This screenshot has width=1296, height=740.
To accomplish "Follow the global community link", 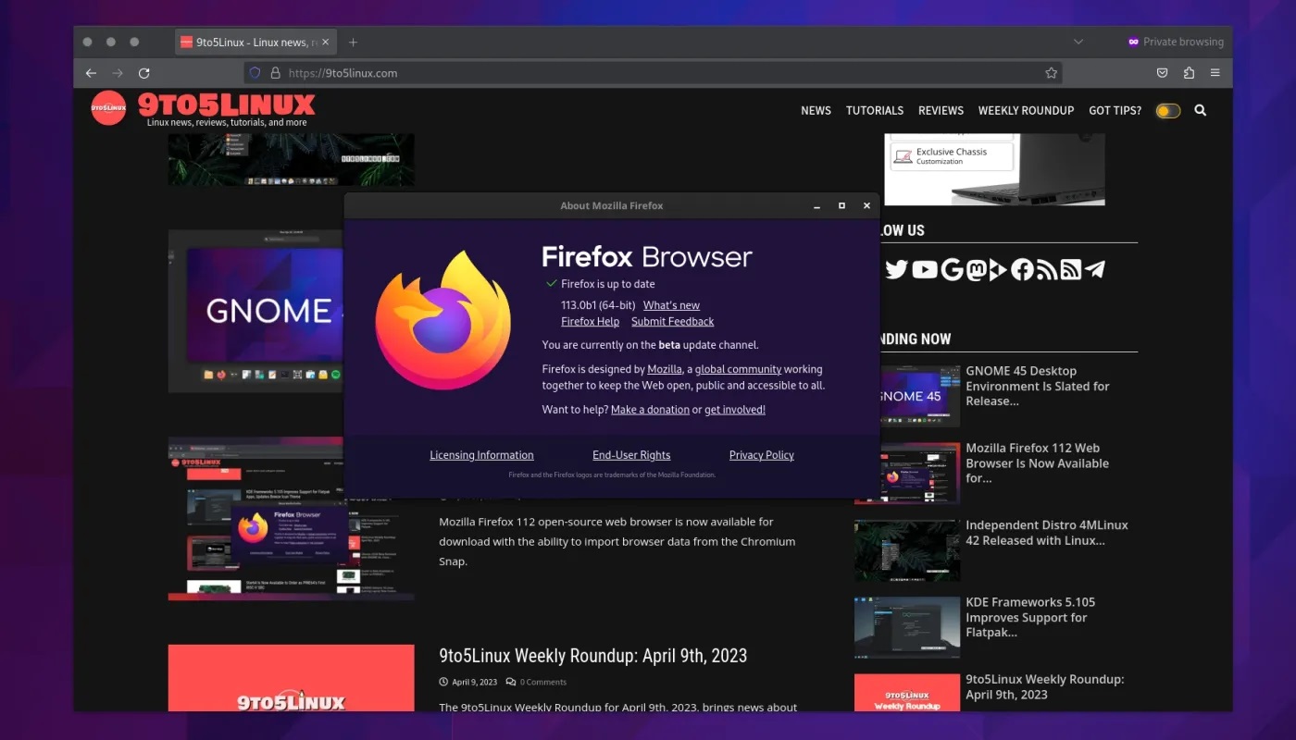I will [738, 369].
